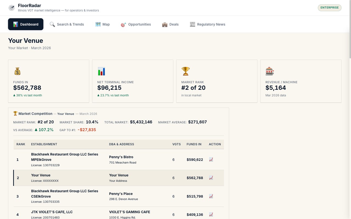Select JTK VIOLET'S CAFE, LLC establishment
This screenshot has width=351, height=219.
click(52, 212)
